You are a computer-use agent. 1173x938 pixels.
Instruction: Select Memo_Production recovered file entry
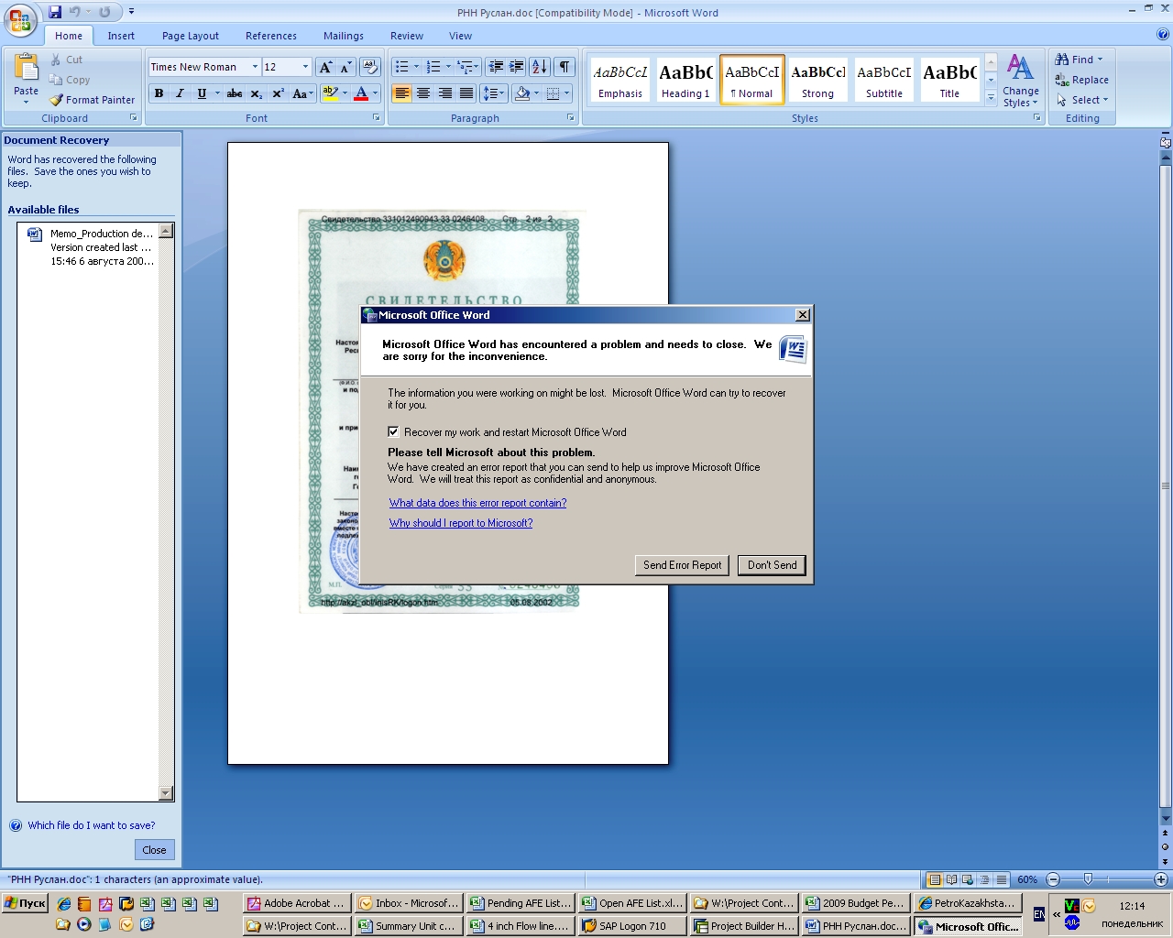point(89,247)
